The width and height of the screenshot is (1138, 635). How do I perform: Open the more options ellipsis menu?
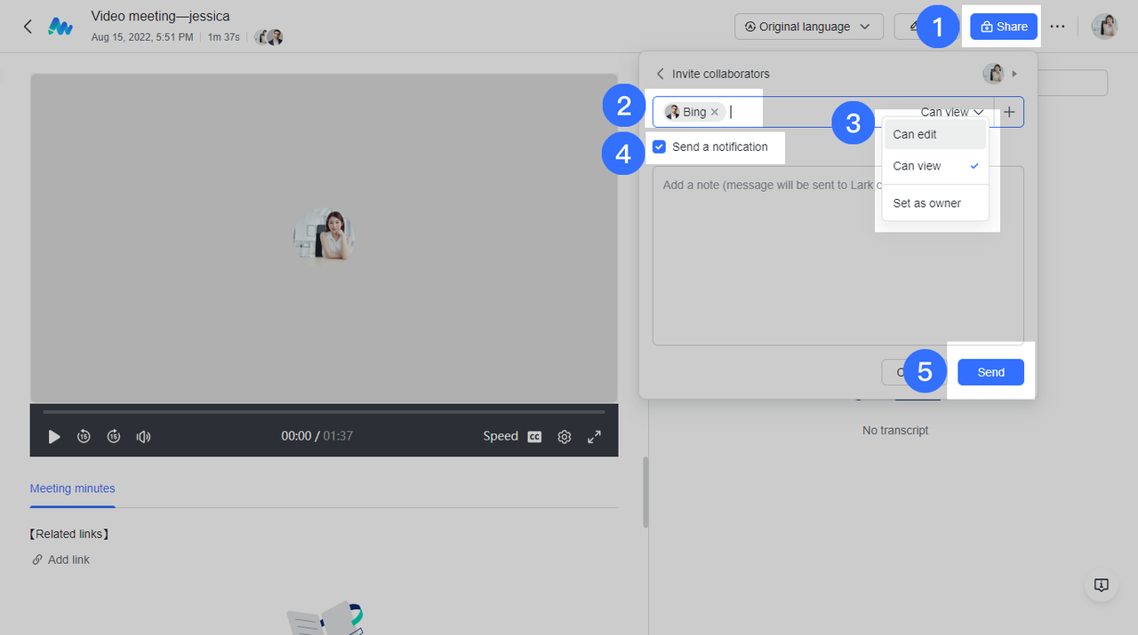coord(1057,27)
